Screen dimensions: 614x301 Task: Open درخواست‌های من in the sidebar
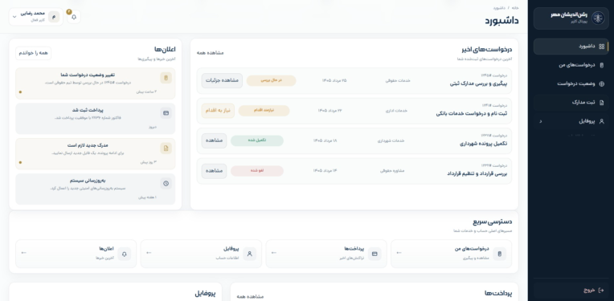point(571,65)
